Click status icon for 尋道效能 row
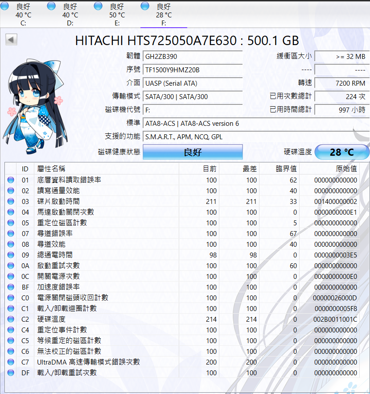The width and height of the screenshot is (370, 394). click(11, 244)
